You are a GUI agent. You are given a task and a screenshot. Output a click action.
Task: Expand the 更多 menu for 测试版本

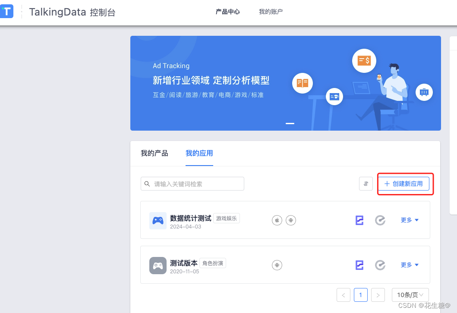pyautogui.click(x=409, y=265)
